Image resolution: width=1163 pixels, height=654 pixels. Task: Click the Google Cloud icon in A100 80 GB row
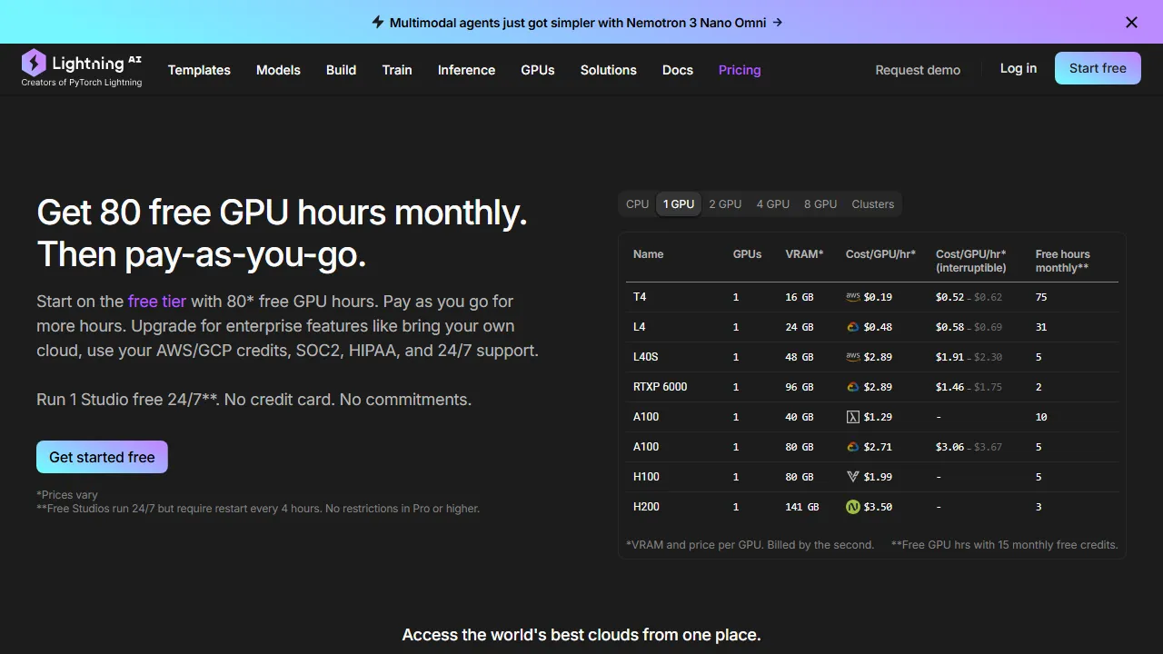852,447
